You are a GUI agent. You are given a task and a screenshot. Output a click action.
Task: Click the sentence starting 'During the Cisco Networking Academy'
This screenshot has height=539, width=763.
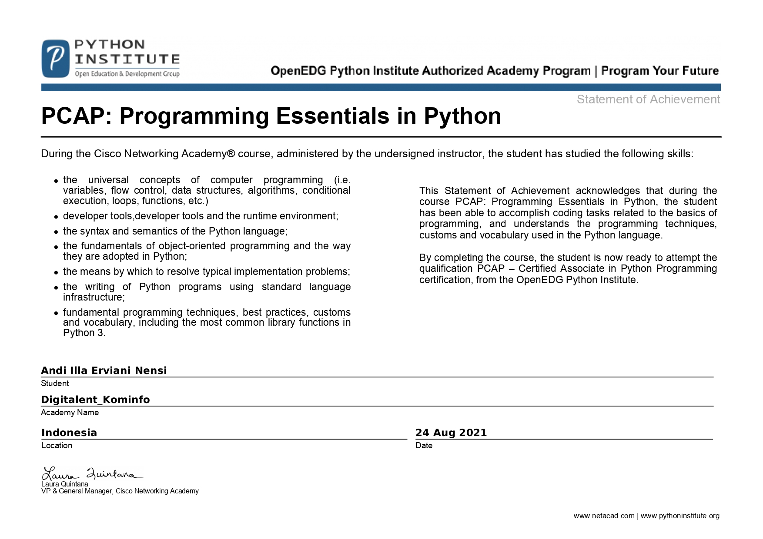click(367, 154)
